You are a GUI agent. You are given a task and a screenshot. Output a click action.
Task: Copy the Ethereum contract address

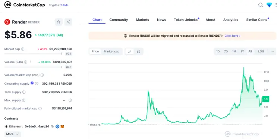pyautogui.click(x=53, y=126)
